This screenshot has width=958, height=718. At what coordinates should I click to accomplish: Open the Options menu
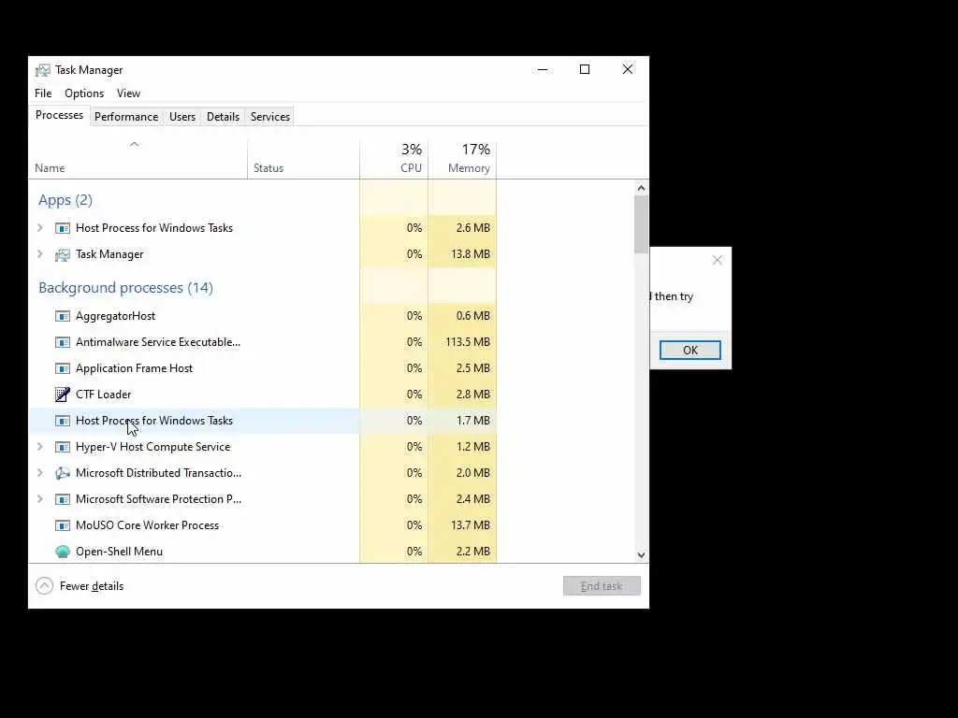point(84,93)
